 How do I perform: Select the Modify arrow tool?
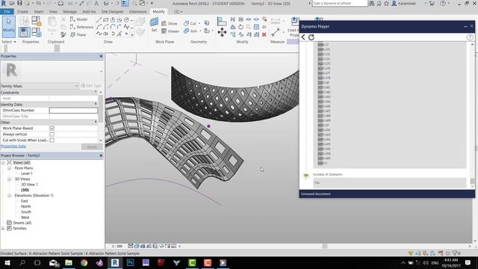coord(8,27)
